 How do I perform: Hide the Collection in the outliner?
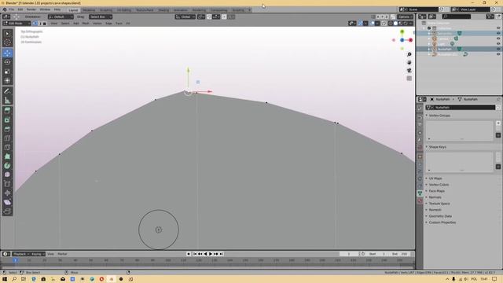pos(498,28)
